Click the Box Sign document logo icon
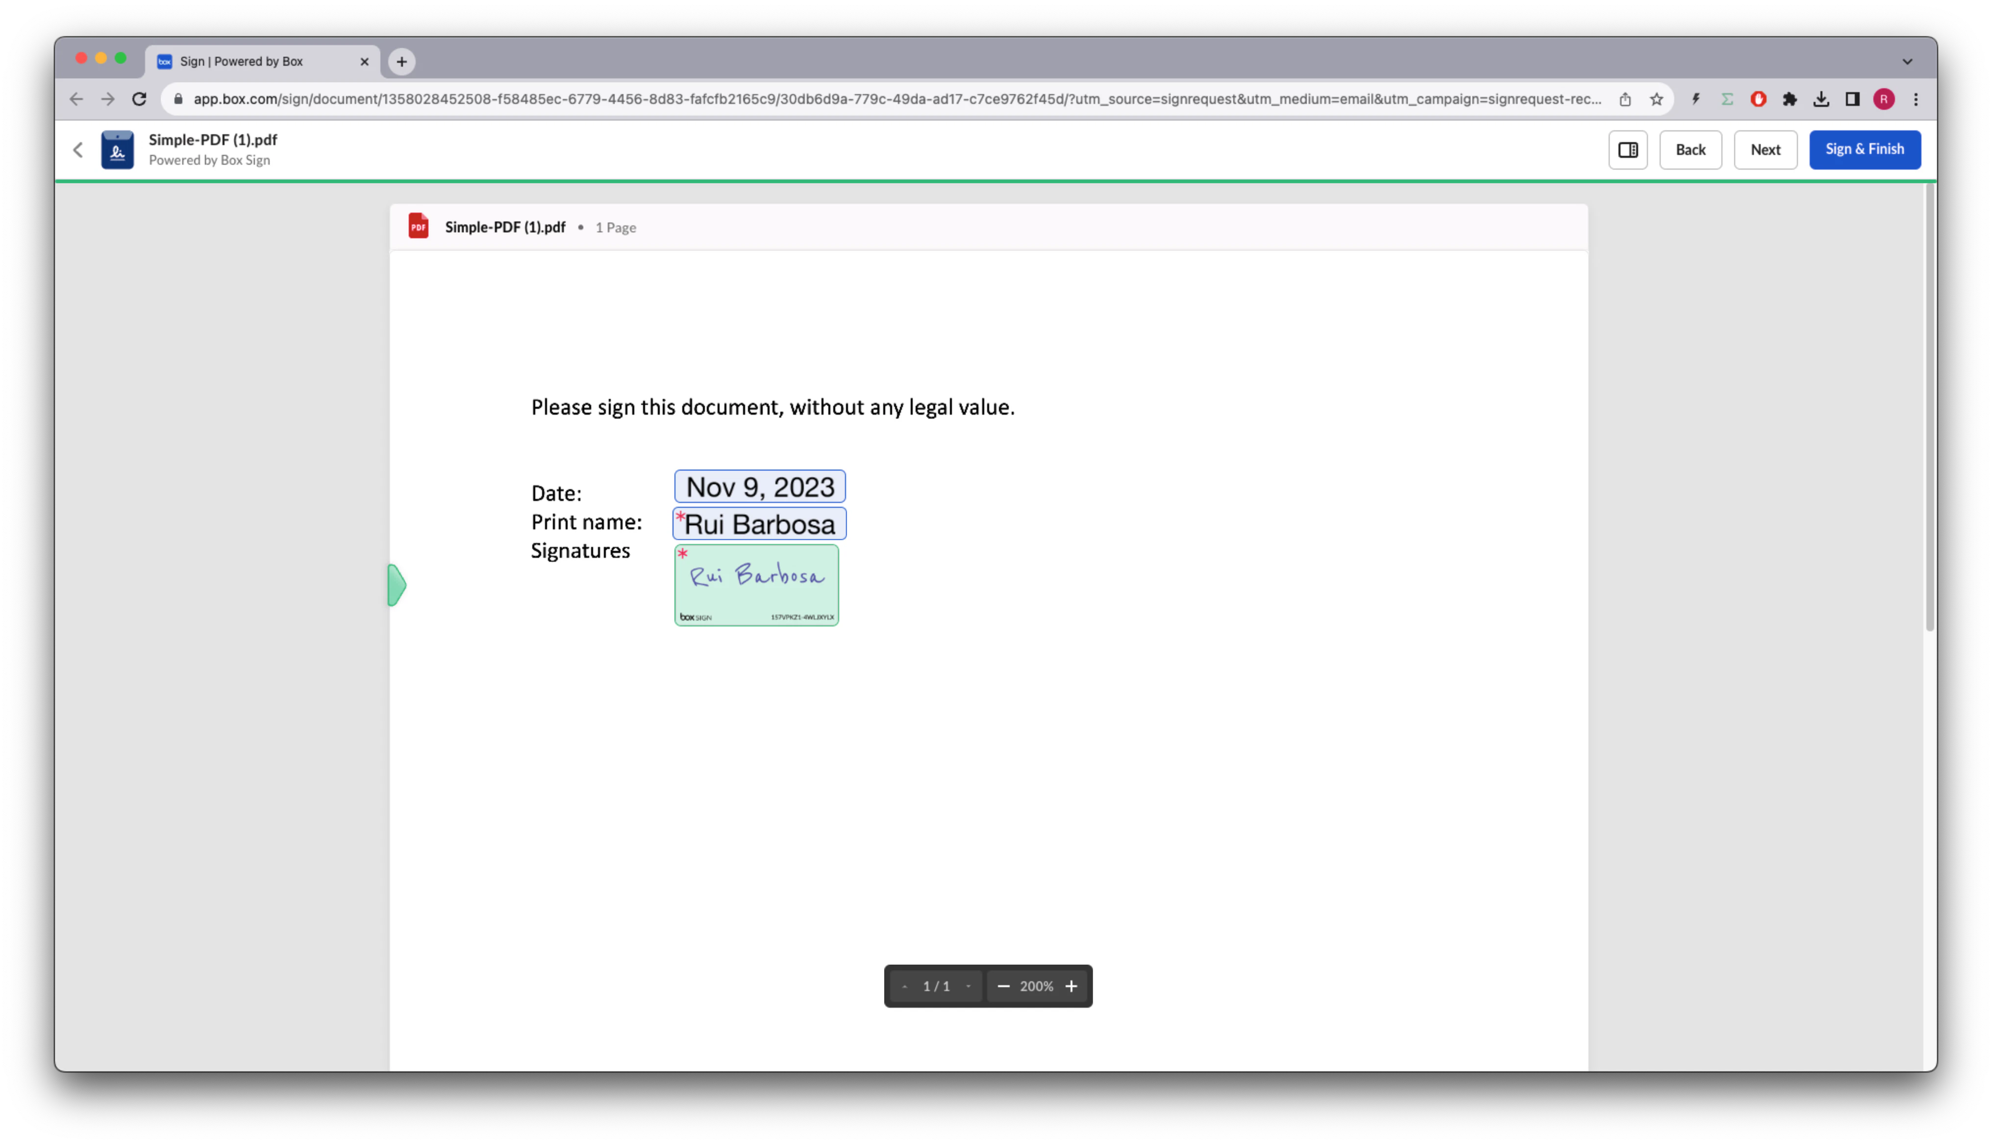The height and width of the screenshot is (1144, 1992). 117,149
